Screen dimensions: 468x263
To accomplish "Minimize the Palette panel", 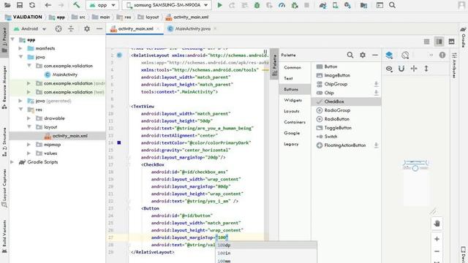I will [x=375, y=55].
